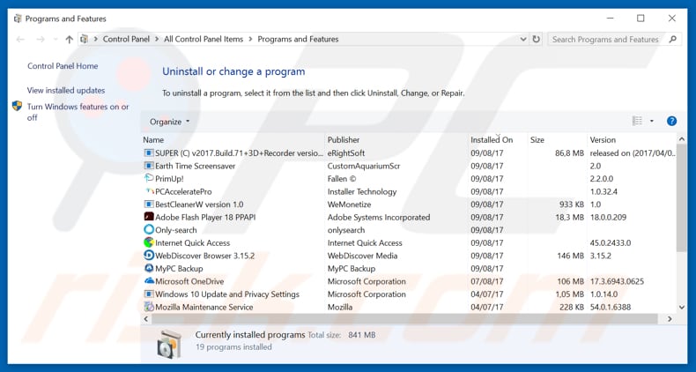This screenshot has width=696, height=372.
Task: Click the 86,8 MB size cell
Action: [569, 153]
